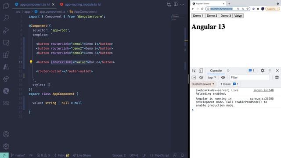Open the core.mjs:25205 source link
This screenshot has height=158, width=281.
(262, 98)
